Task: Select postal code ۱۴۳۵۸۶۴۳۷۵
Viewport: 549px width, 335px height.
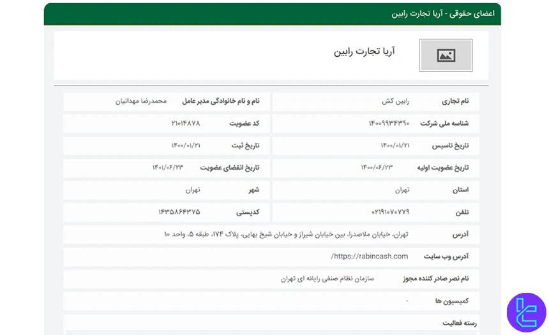Action: (179, 212)
